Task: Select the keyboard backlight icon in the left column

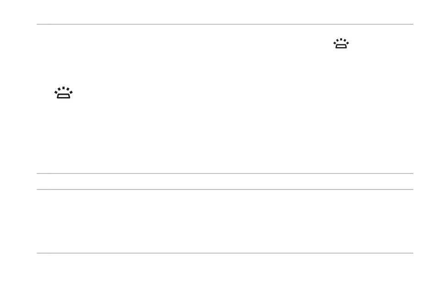Action: pyautogui.click(x=64, y=92)
